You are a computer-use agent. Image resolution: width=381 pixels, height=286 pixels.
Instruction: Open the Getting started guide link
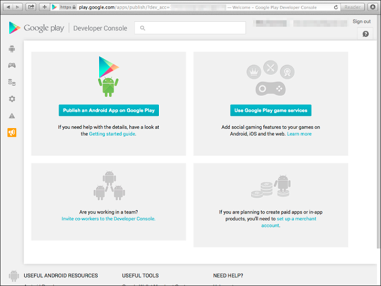[x=112, y=134]
